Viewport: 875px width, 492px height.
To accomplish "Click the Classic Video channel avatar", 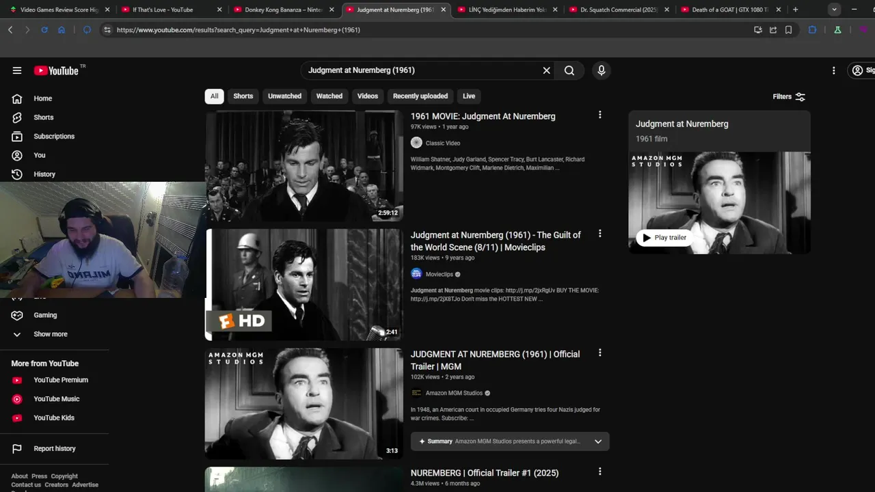I will (x=416, y=143).
